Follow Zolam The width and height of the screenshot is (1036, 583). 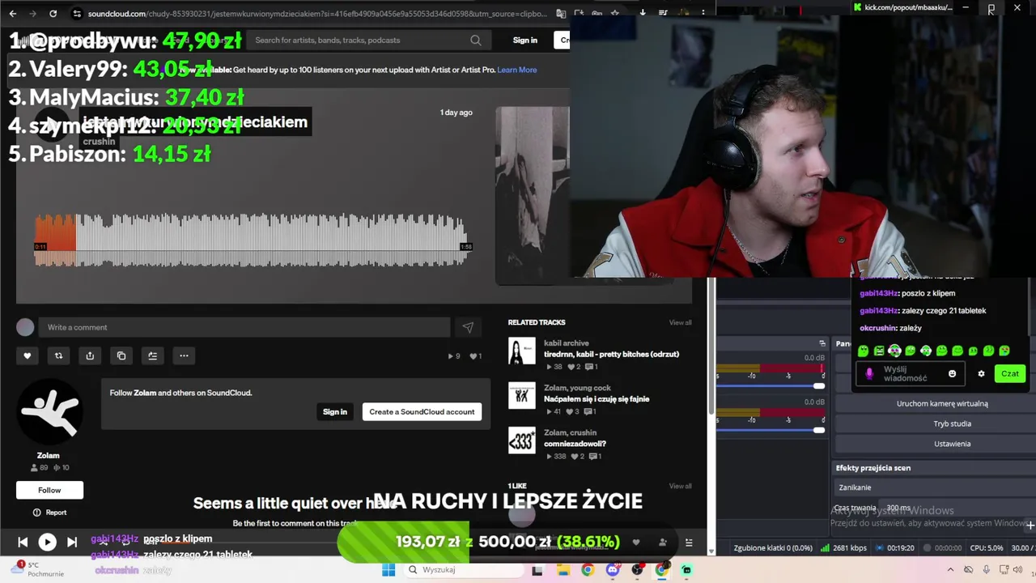[49, 490]
